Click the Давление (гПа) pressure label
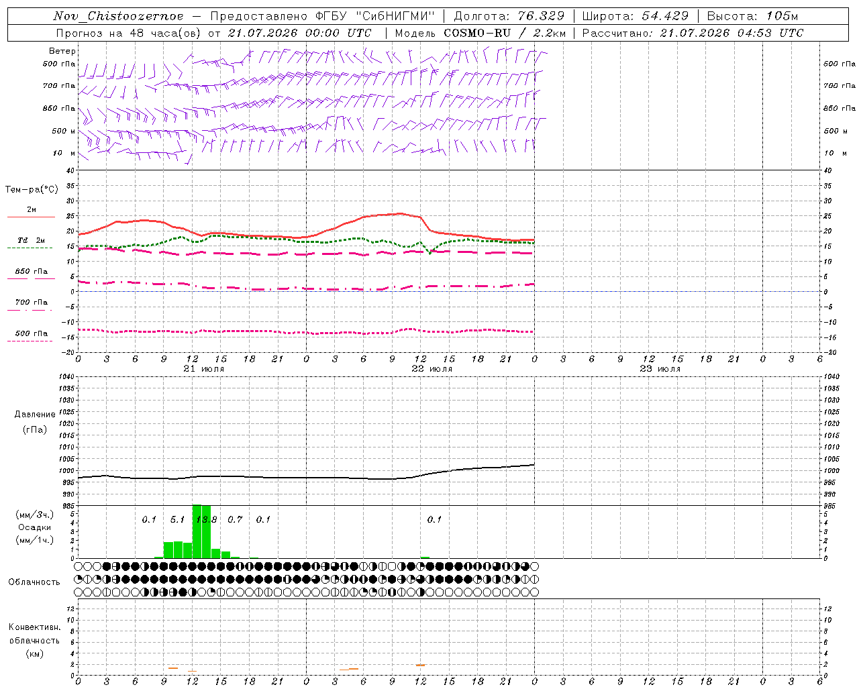The image size is (859, 687). (x=34, y=422)
